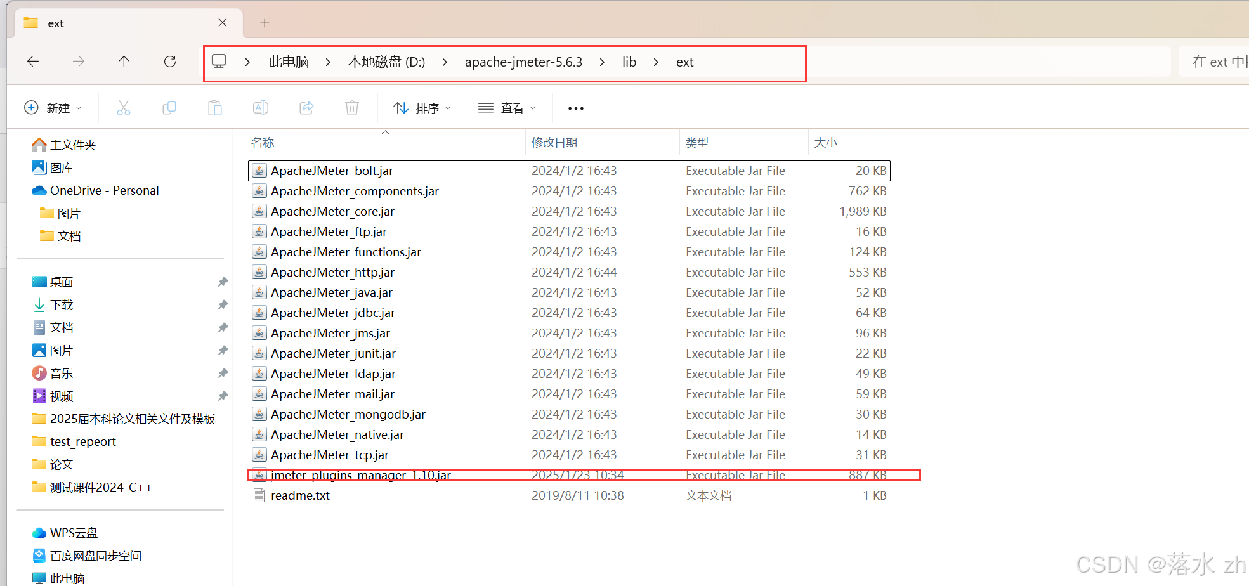
Task: Click jar icon of ApacheJMeter_ftp.jar
Action: click(259, 231)
